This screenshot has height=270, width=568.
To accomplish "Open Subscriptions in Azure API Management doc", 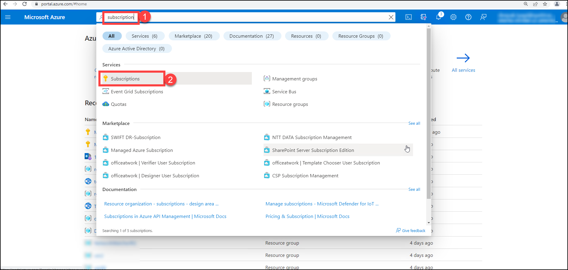I will [165, 216].
